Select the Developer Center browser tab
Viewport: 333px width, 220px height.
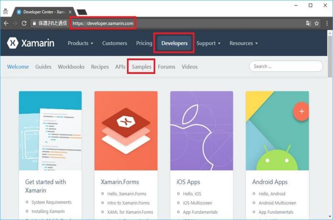[x=44, y=12]
